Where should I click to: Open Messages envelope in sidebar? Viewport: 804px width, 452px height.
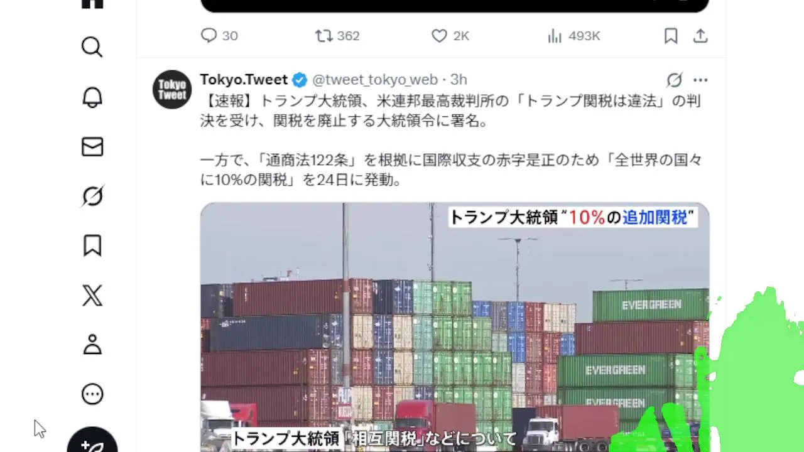coord(92,147)
